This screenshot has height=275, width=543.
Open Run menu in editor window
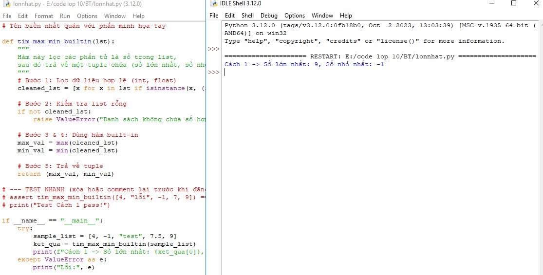[x=65, y=16]
